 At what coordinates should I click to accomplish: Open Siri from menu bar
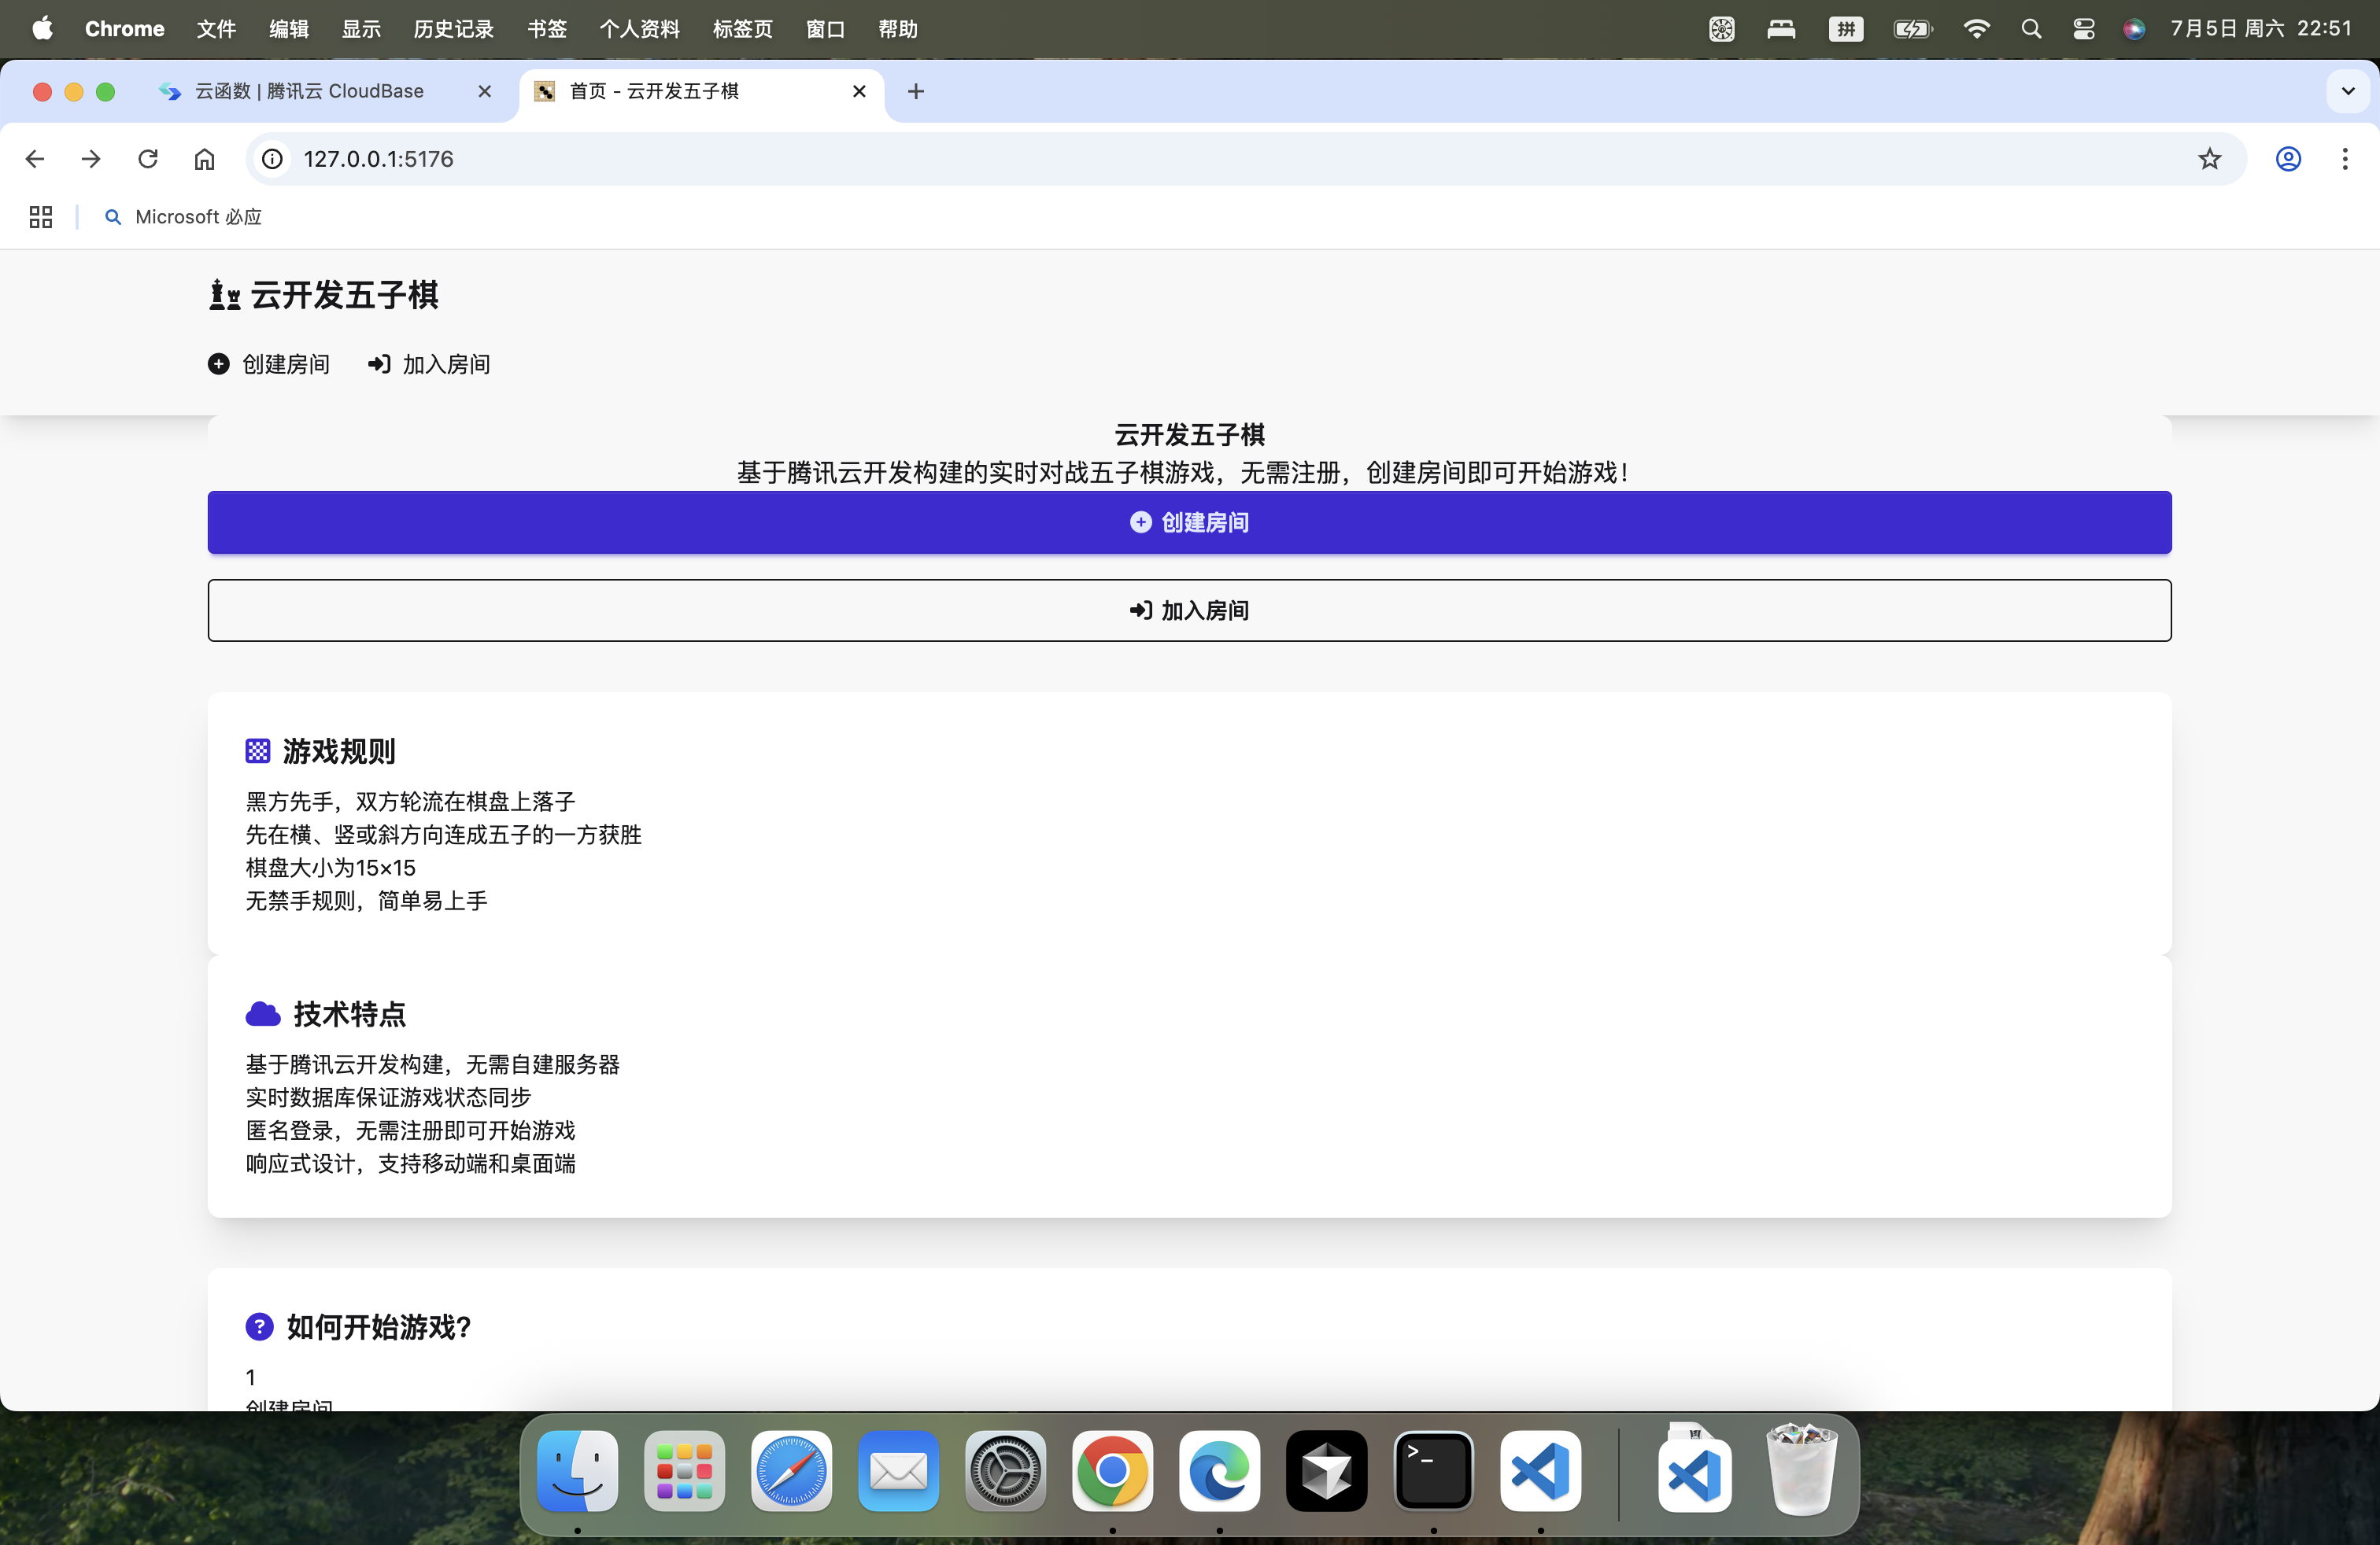click(2134, 29)
